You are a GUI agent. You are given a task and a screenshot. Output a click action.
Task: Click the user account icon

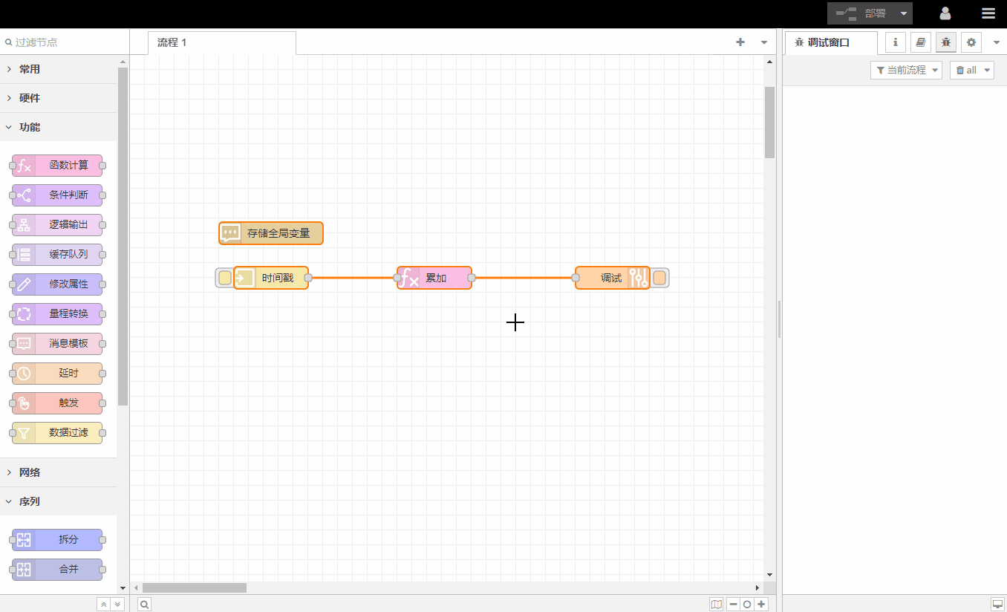[945, 13]
